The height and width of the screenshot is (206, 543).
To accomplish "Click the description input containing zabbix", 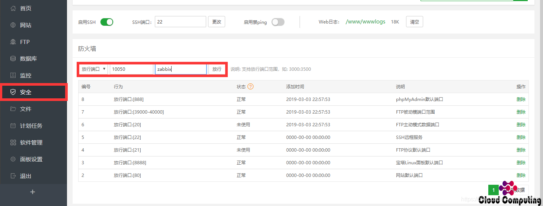I will pos(181,69).
